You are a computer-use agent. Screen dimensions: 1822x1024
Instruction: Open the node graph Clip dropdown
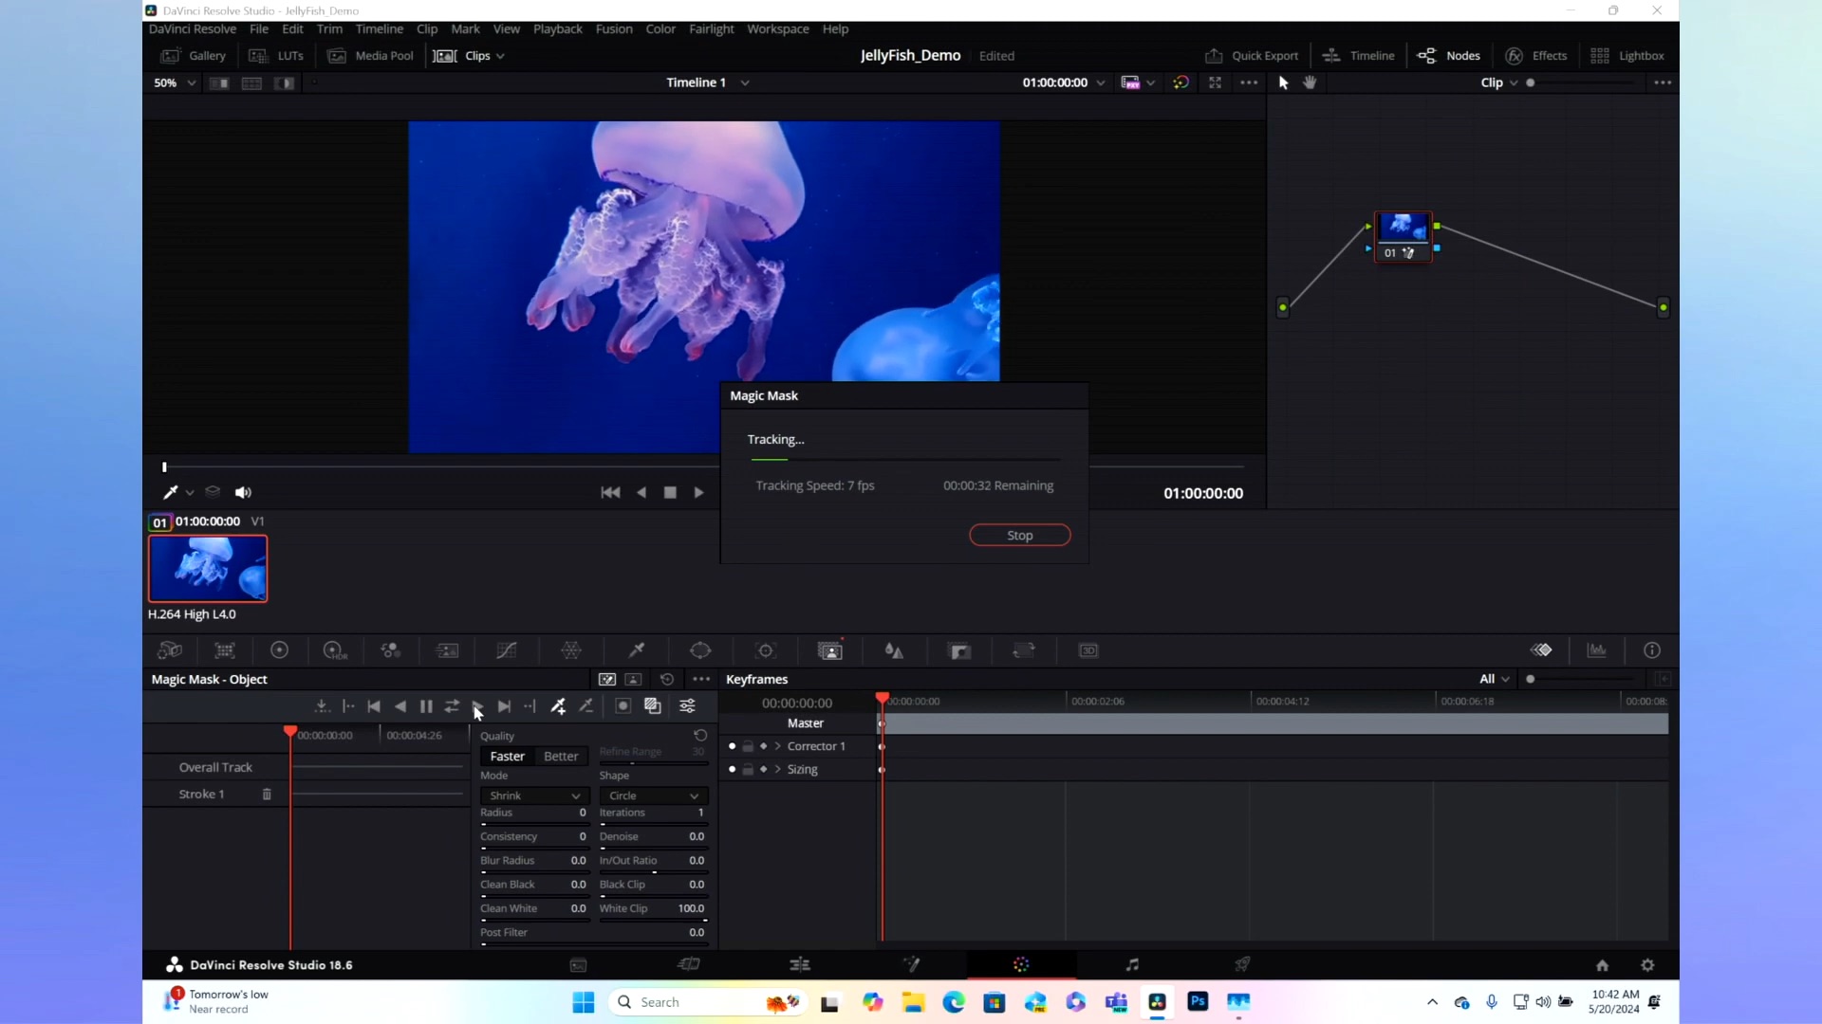pyautogui.click(x=1499, y=82)
